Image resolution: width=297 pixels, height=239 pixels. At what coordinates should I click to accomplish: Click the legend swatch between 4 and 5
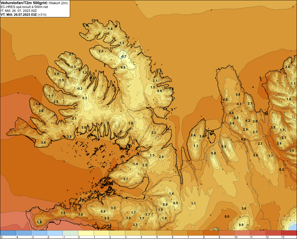148,233
